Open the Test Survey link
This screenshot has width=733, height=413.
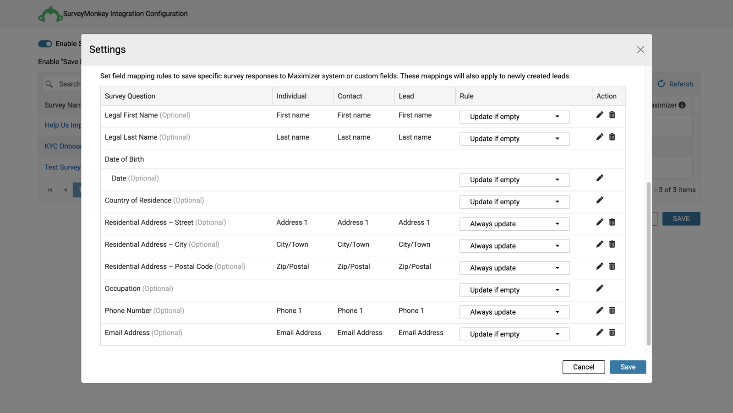click(x=63, y=167)
